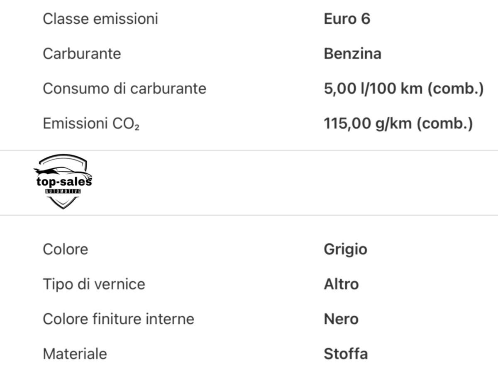Click the Grigio color value
Image resolution: width=498 pixels, height=374 pixels.
345,249
